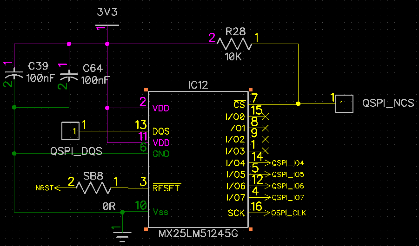Click the IC12 reference designator

(x=198, y=85)
